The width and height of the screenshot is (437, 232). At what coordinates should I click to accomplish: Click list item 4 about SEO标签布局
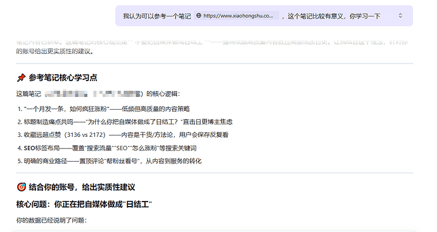pos(107,148)
